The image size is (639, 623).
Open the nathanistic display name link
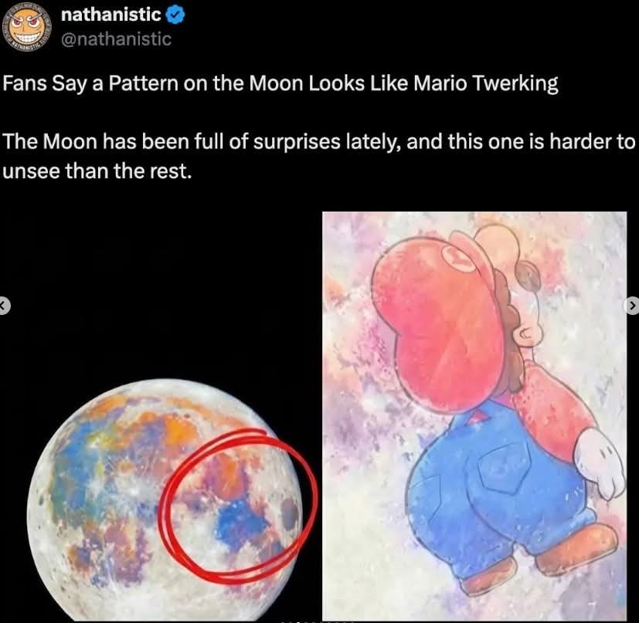tap(110, 15)
